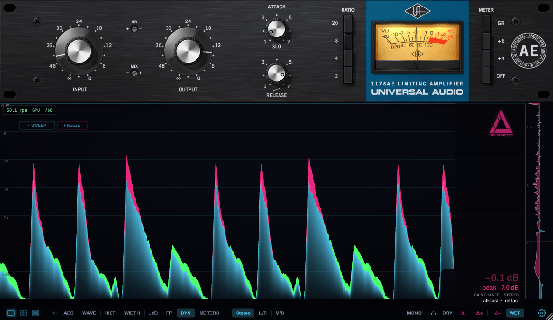Image resolution: width=553 pixels, height=320 pixels.
Task: Click the OUTPUT knob
Action: [188, 51]
